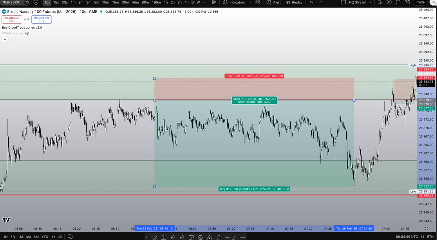Viewport: 437px width, 240px height.
Task: Click the red SELL 25,383.75 button
Action: pyautogui.click(x=12, y=20)
